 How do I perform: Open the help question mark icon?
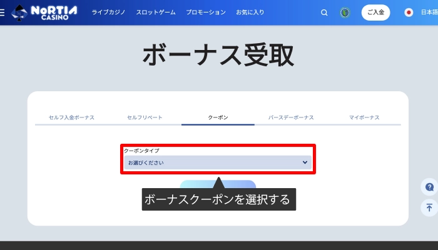[x=429, y=187]
